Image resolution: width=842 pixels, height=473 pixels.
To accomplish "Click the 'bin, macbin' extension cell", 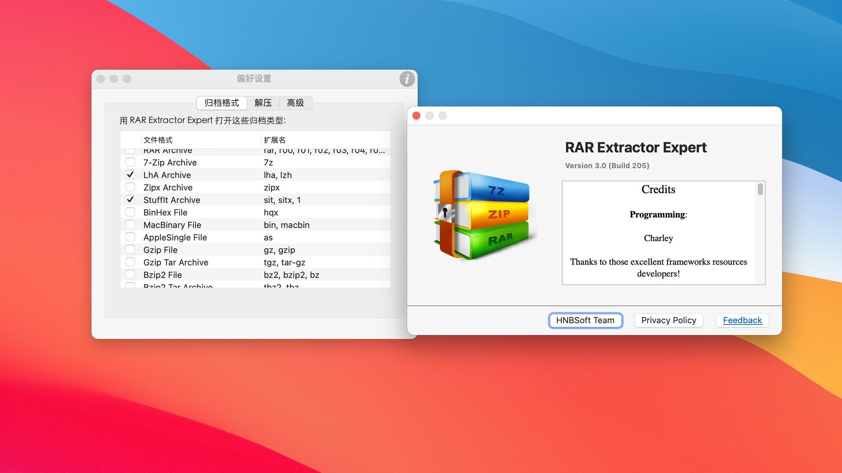I will tap(286, 225).
